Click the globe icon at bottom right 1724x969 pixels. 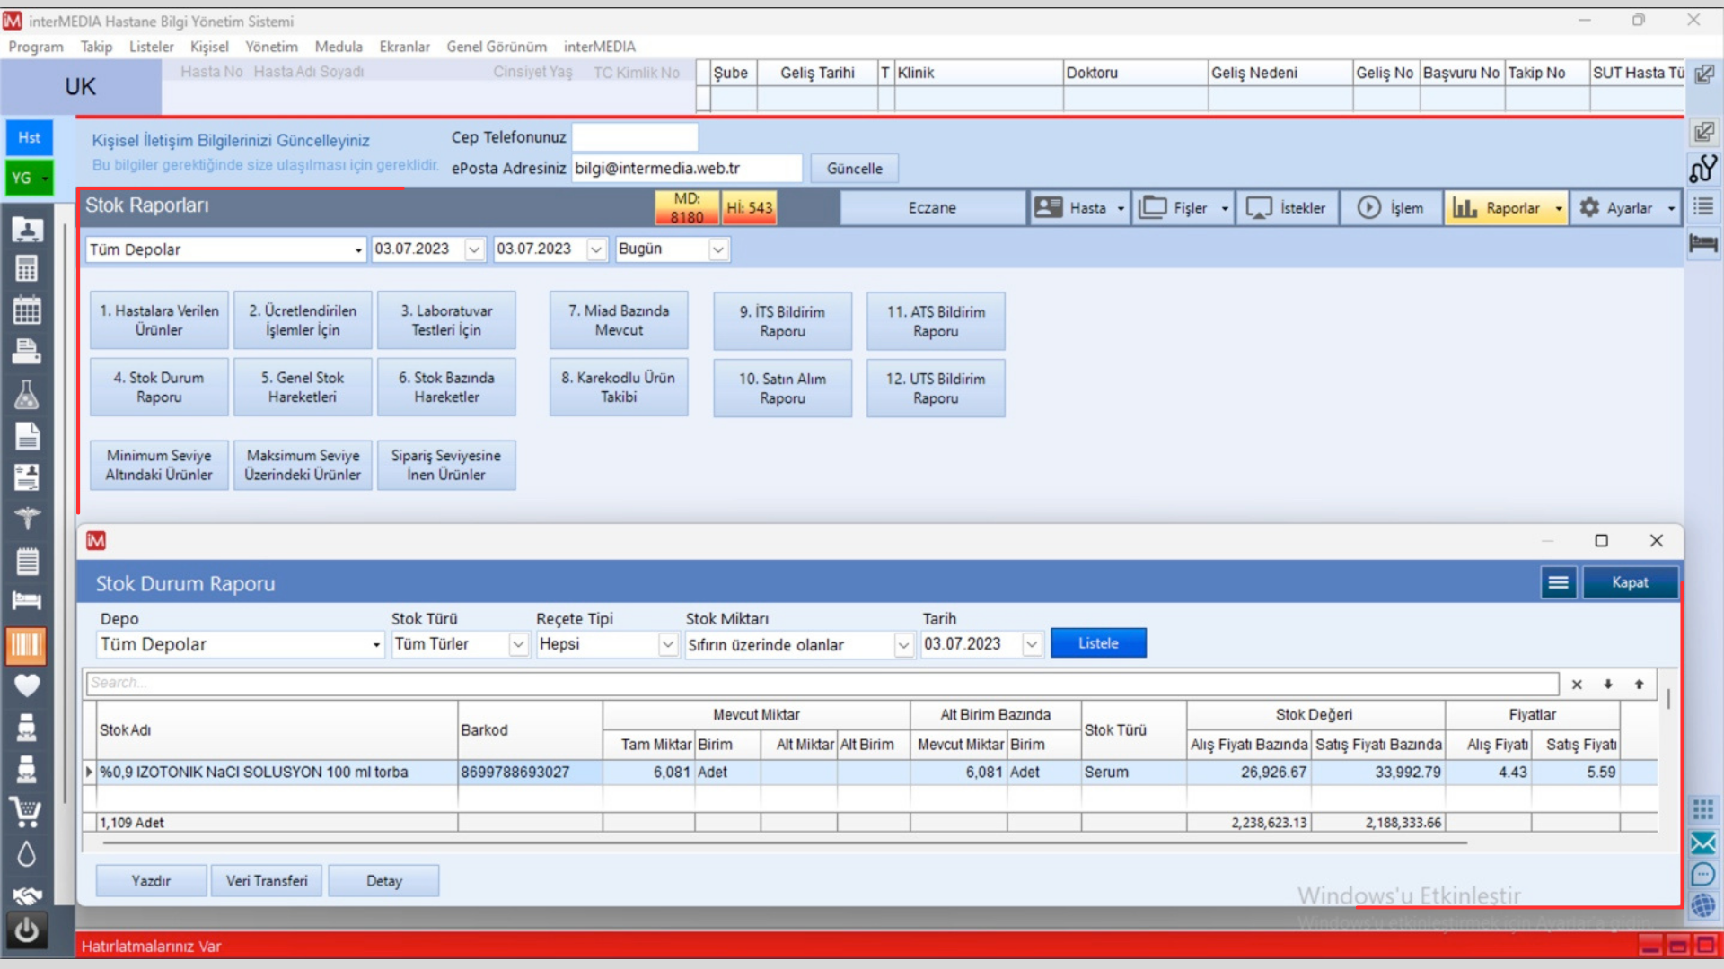[x=1703, y=905]
